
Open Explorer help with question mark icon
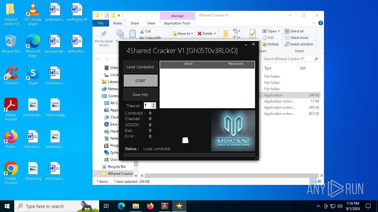click(x=320, y=23)
